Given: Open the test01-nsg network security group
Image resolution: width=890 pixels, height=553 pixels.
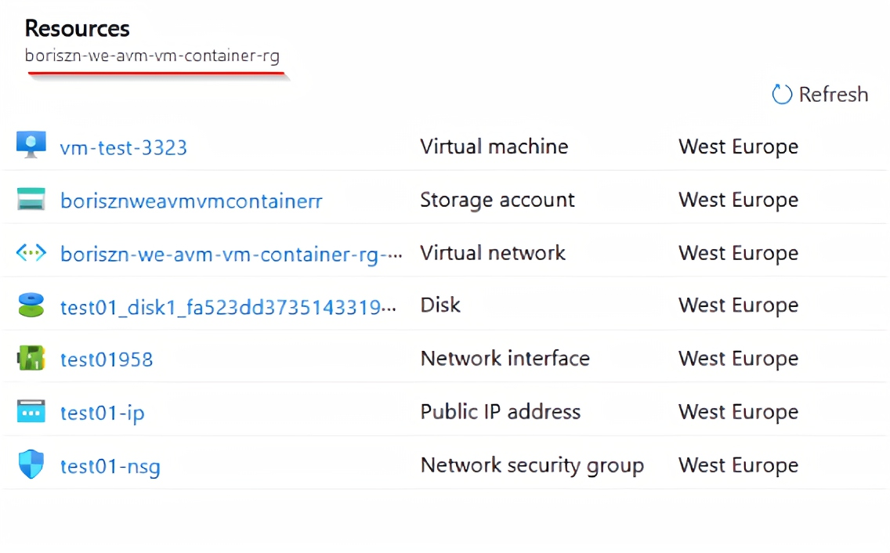Looking at the screenshot, I should coord(110,465).
